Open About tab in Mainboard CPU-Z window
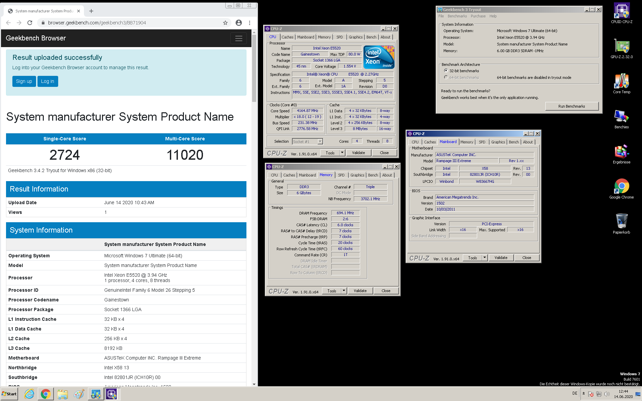 pos(528,142)
